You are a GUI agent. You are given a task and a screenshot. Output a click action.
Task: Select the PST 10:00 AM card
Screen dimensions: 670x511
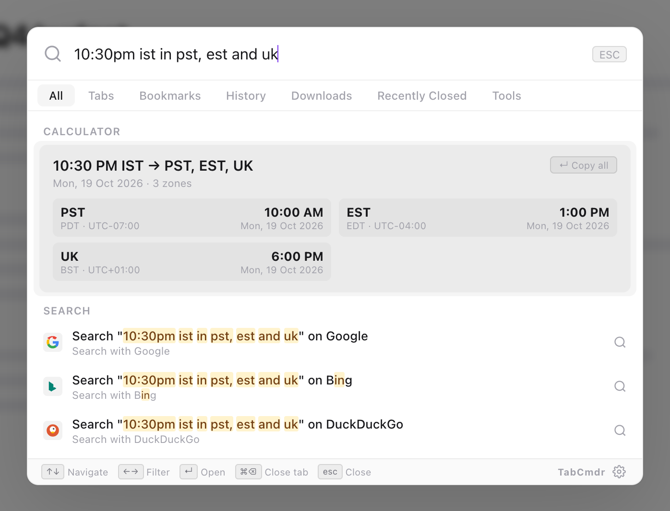click(x=192, y=218)
